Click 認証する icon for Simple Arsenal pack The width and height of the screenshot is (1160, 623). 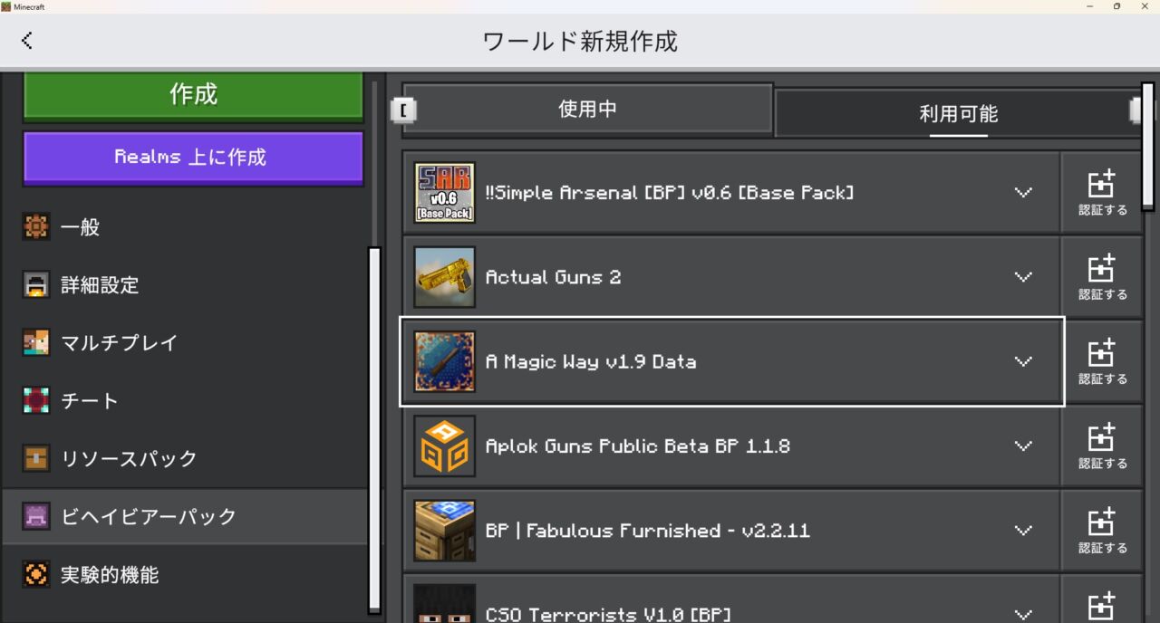(x=1102, y=192)
